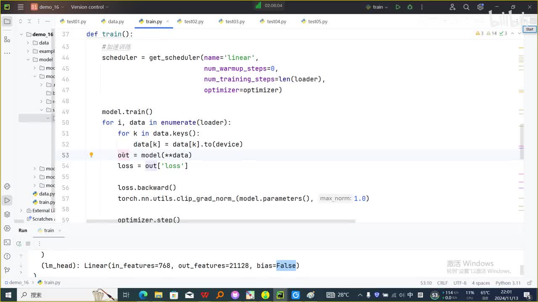538x302 pixels.
Task: Open Version control dropdown
Action: point(90,7)
